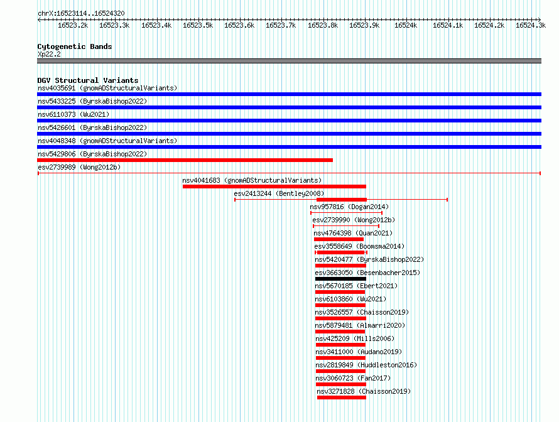The height and width of the screenshot is (422, 559).
Task: Click nsv6103860 Wu2021 label
Action: point(351,299)
